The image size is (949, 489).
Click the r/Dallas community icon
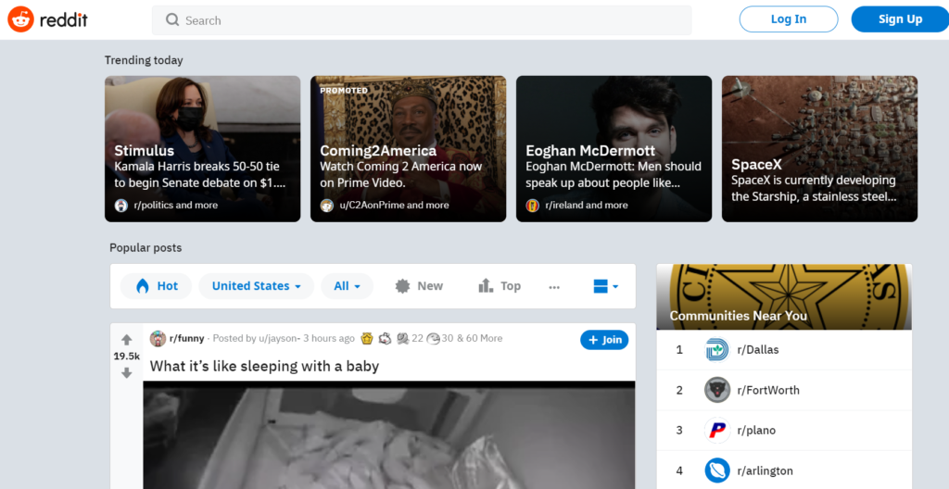(717, 350)
